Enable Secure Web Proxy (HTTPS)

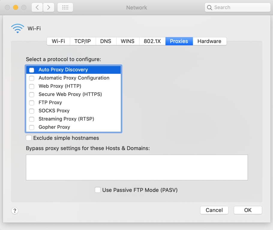31,94
